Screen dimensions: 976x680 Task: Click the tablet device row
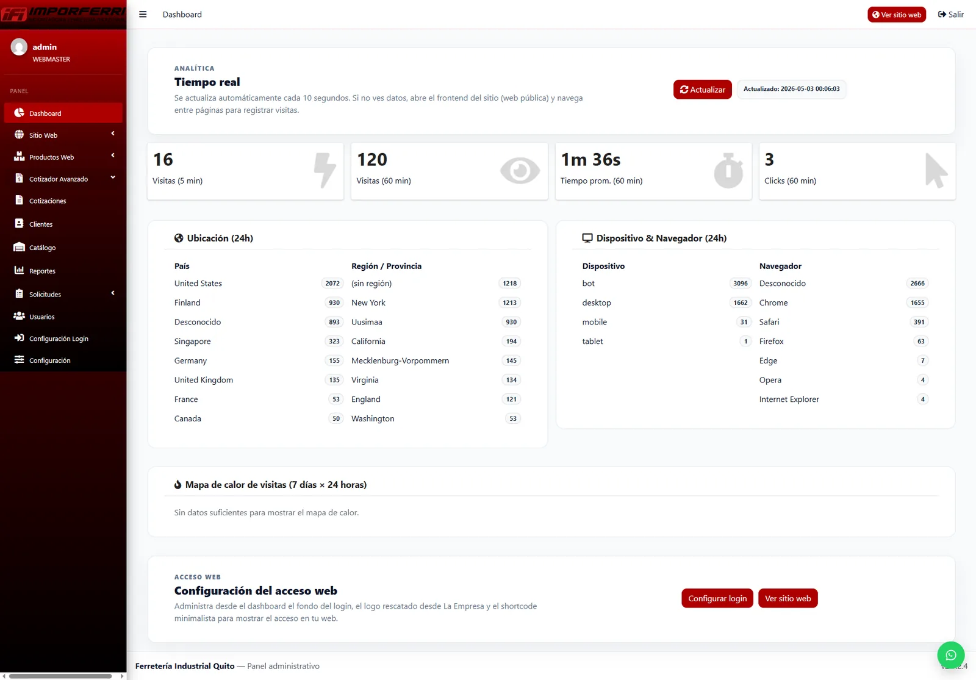pyautogui.click(x=667, y=342)
